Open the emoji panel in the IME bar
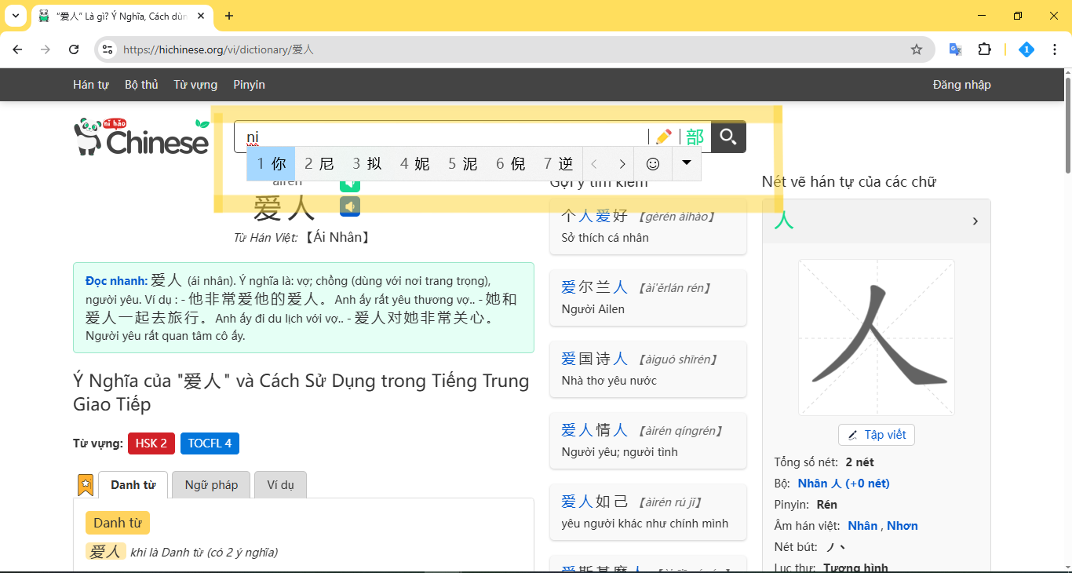The height and width of the screenshot is (573, 1072). click(653, 164)
